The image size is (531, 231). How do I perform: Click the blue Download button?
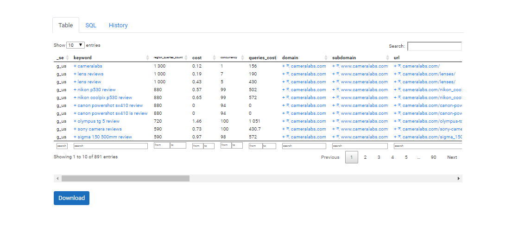(x=71, y=198)
